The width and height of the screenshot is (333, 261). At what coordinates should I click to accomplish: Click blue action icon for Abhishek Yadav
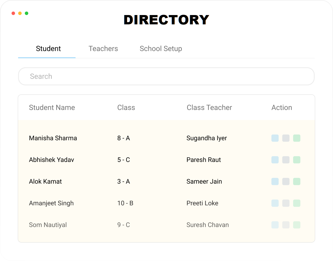[275, 160]
